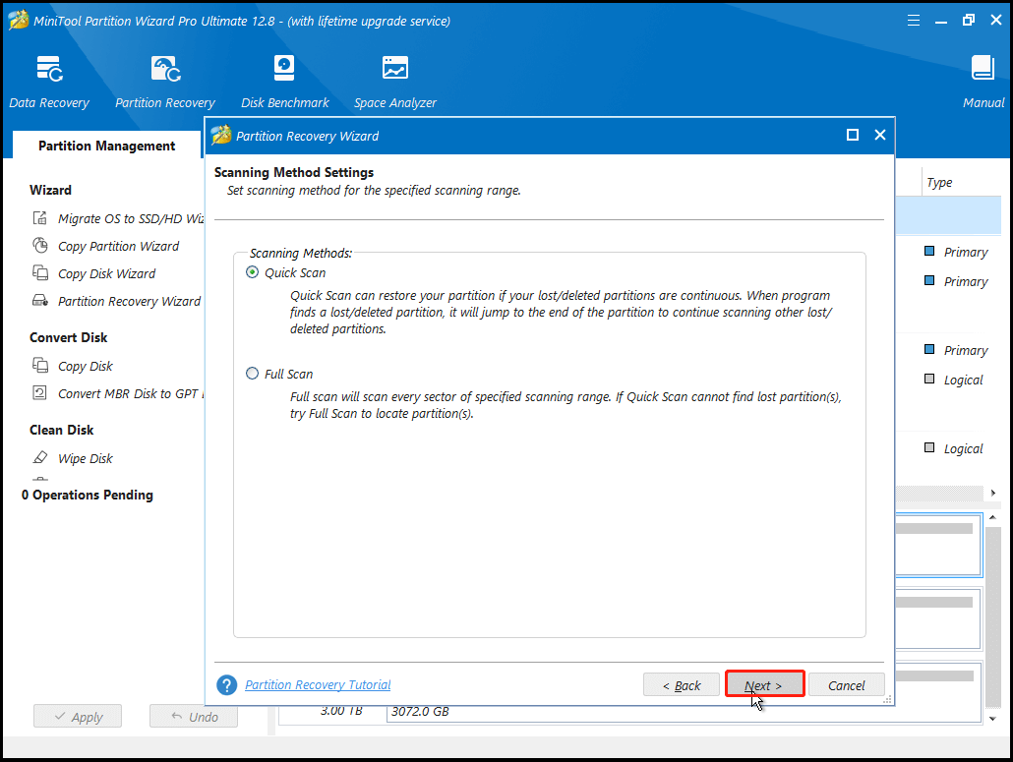Open the Disk Benchmark tool

(283, 81)
